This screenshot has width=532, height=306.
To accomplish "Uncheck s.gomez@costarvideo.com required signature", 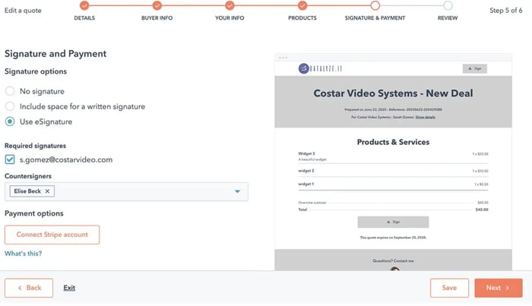I will 10,159.
